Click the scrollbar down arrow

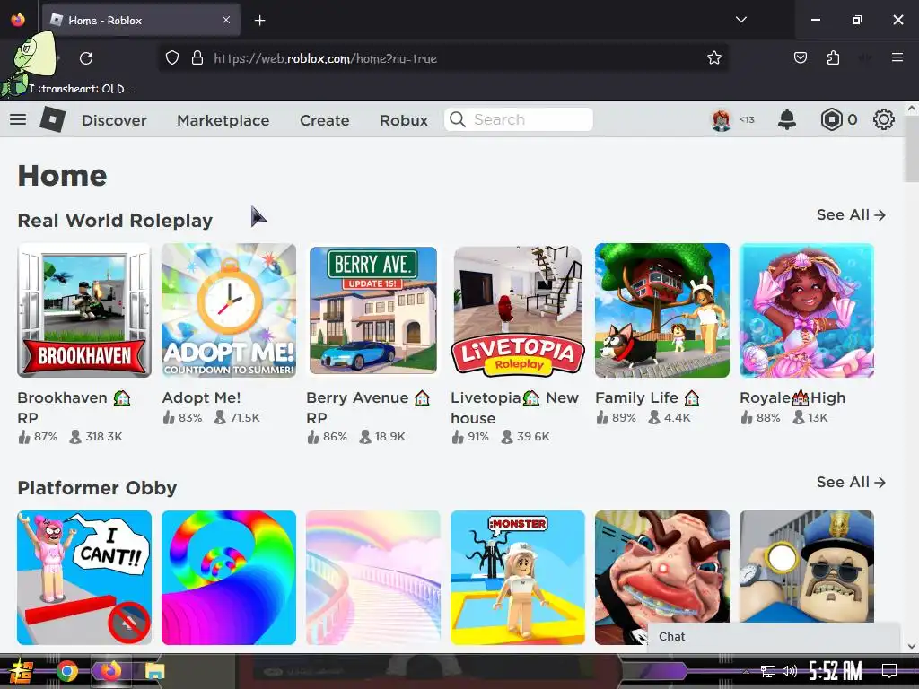[x=912, y=646]
